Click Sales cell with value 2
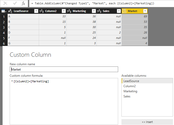 pos(109,32)
